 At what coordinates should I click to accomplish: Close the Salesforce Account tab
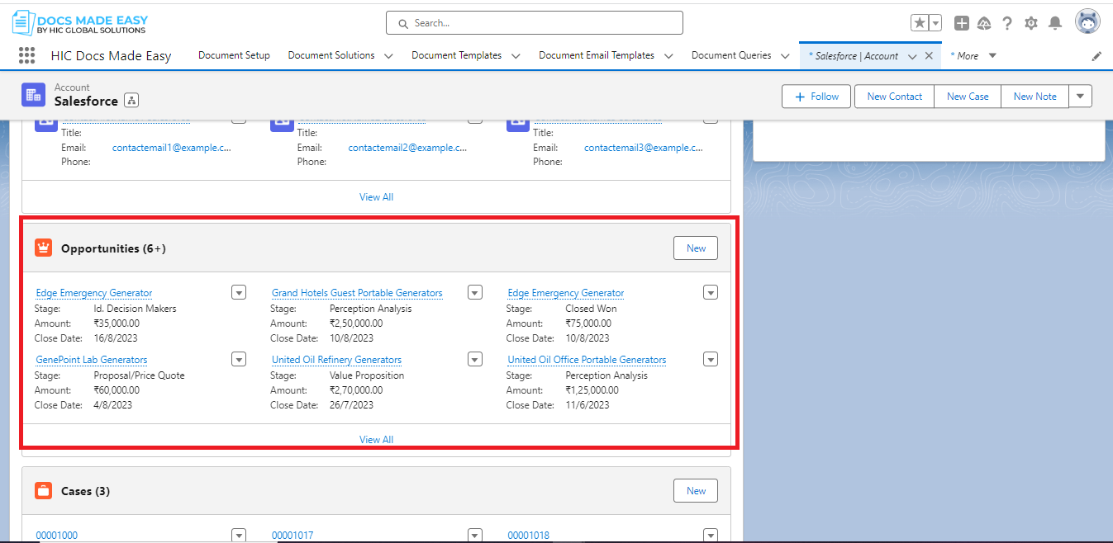click(x=929, y=56)
